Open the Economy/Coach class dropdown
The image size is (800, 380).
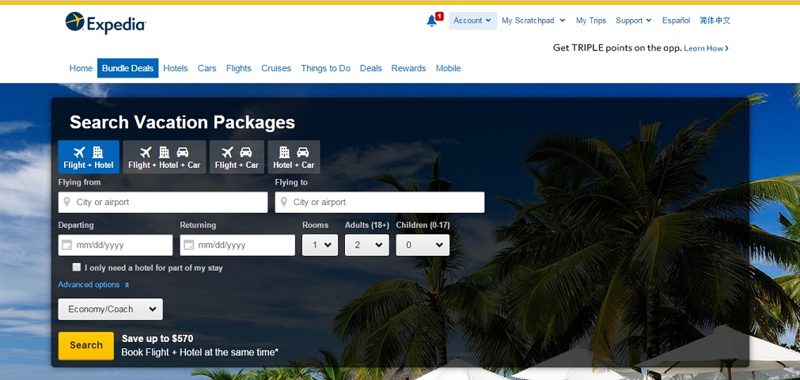(x=111, y=309)
